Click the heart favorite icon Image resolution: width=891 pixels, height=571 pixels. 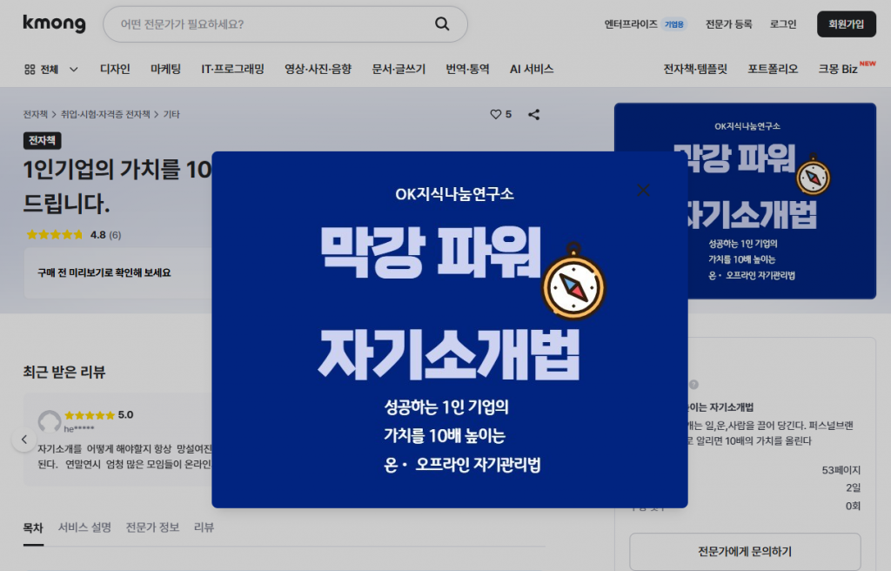coord(496,114)
